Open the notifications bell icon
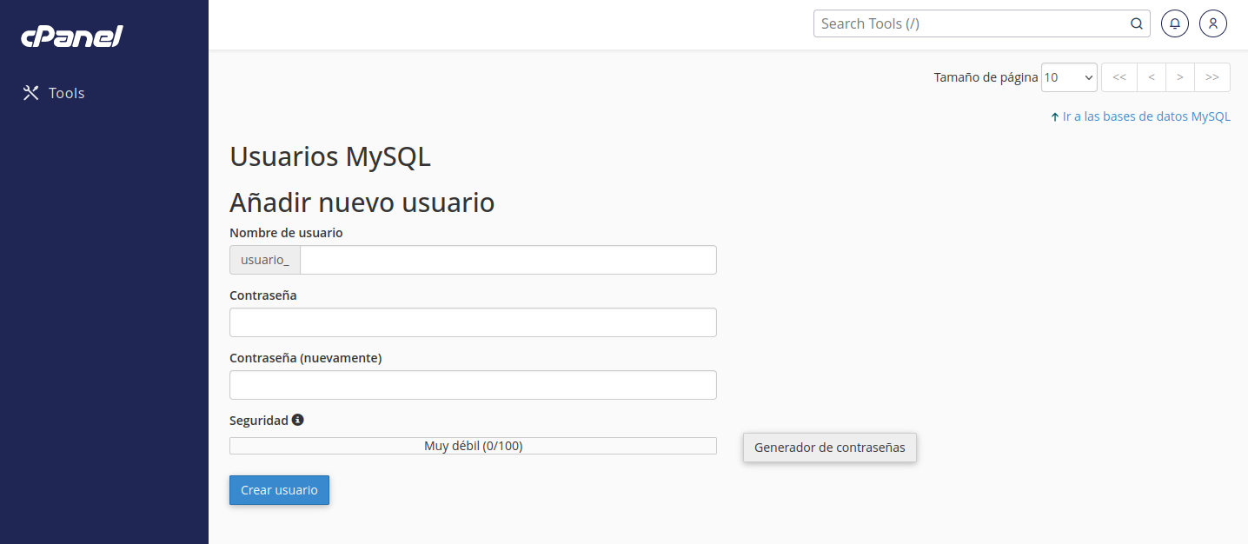The image size is (1248, 544). pos(1175,23)
